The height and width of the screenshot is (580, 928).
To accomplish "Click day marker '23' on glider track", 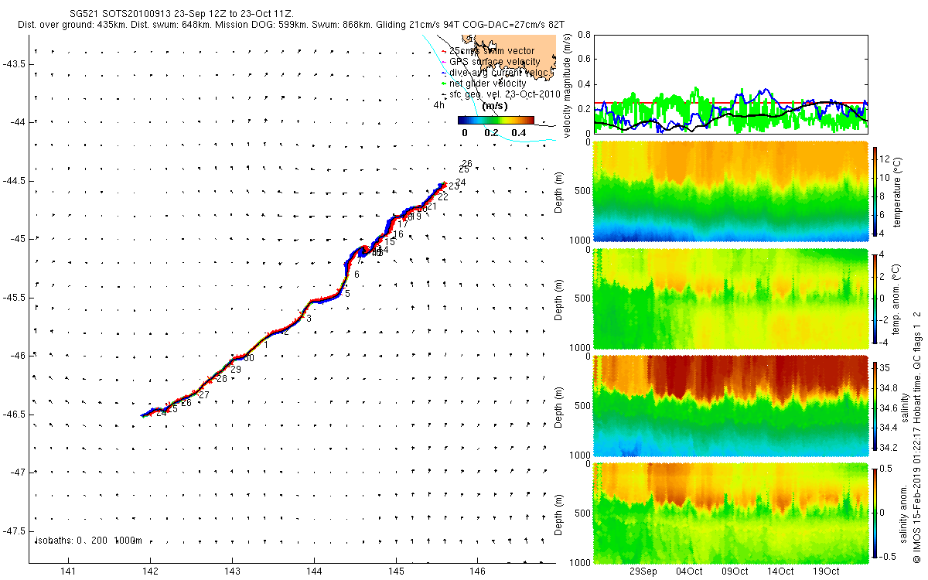I will click(454, 186).
